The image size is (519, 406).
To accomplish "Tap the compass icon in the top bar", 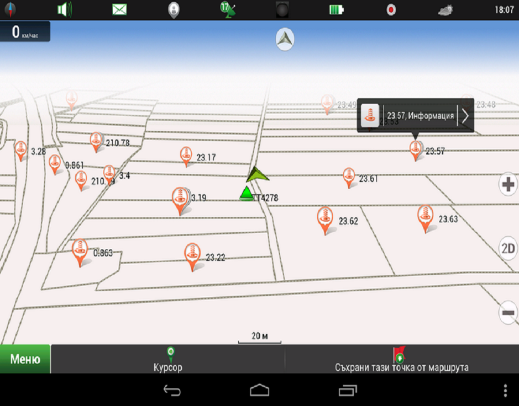I will point(9,9).
